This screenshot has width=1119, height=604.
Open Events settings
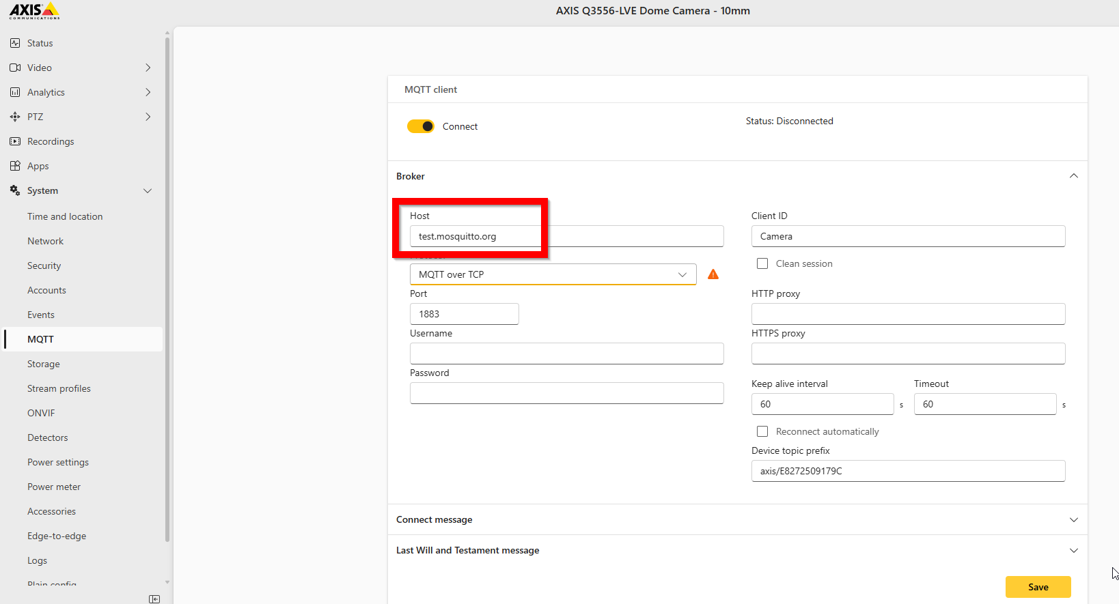(x=41, y=315)
